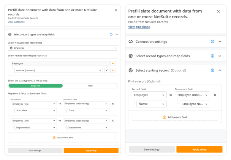The height and width of the screenshot is (160, 231).
Task: Add related record next to Employee field
Action: (113, 64)
